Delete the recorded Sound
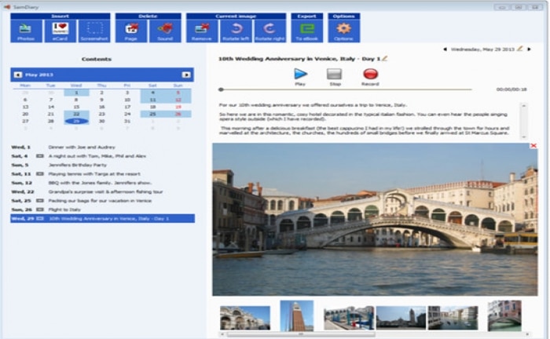 point(164,30)
